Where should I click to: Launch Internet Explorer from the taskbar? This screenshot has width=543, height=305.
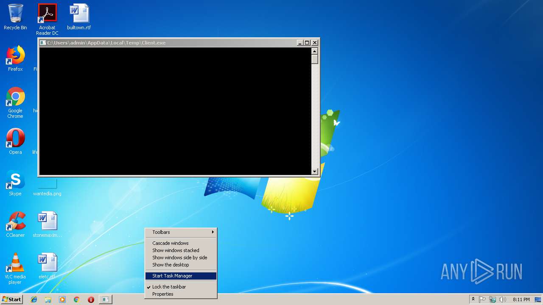point(34,299)
